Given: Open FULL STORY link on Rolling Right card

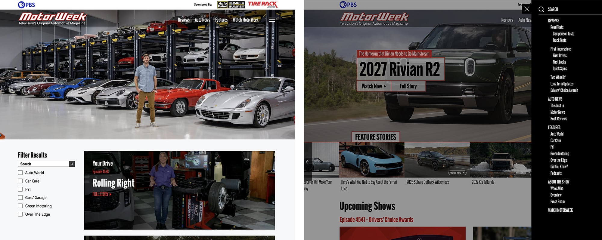Looking at the screenshot, I should (x=102, y=194).
